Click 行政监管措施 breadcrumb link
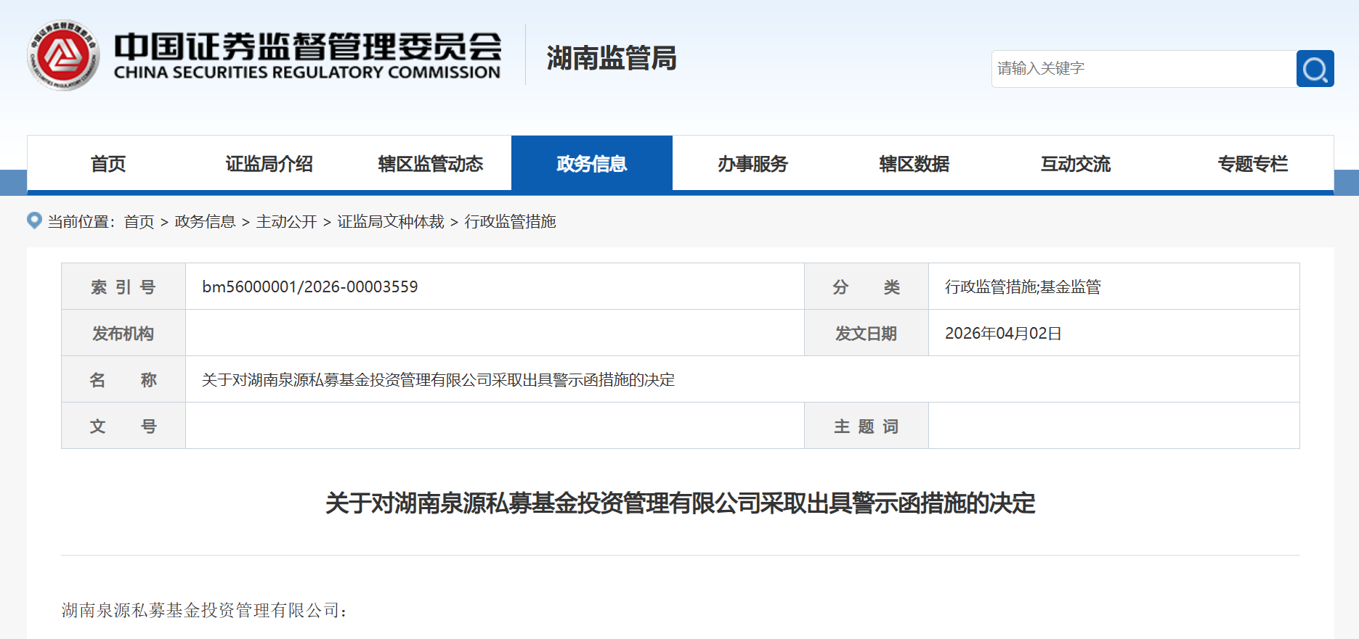 point(510,222)
